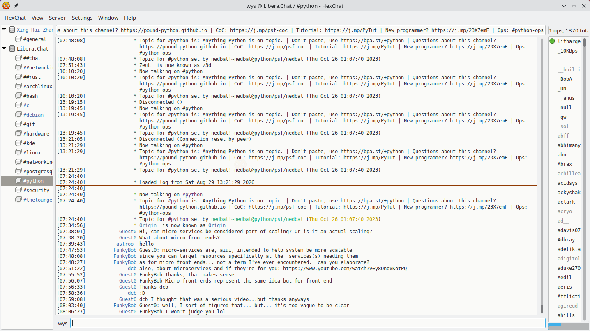Click the #linux channel icon
This screenshot has height=331, width=590.
18,152
